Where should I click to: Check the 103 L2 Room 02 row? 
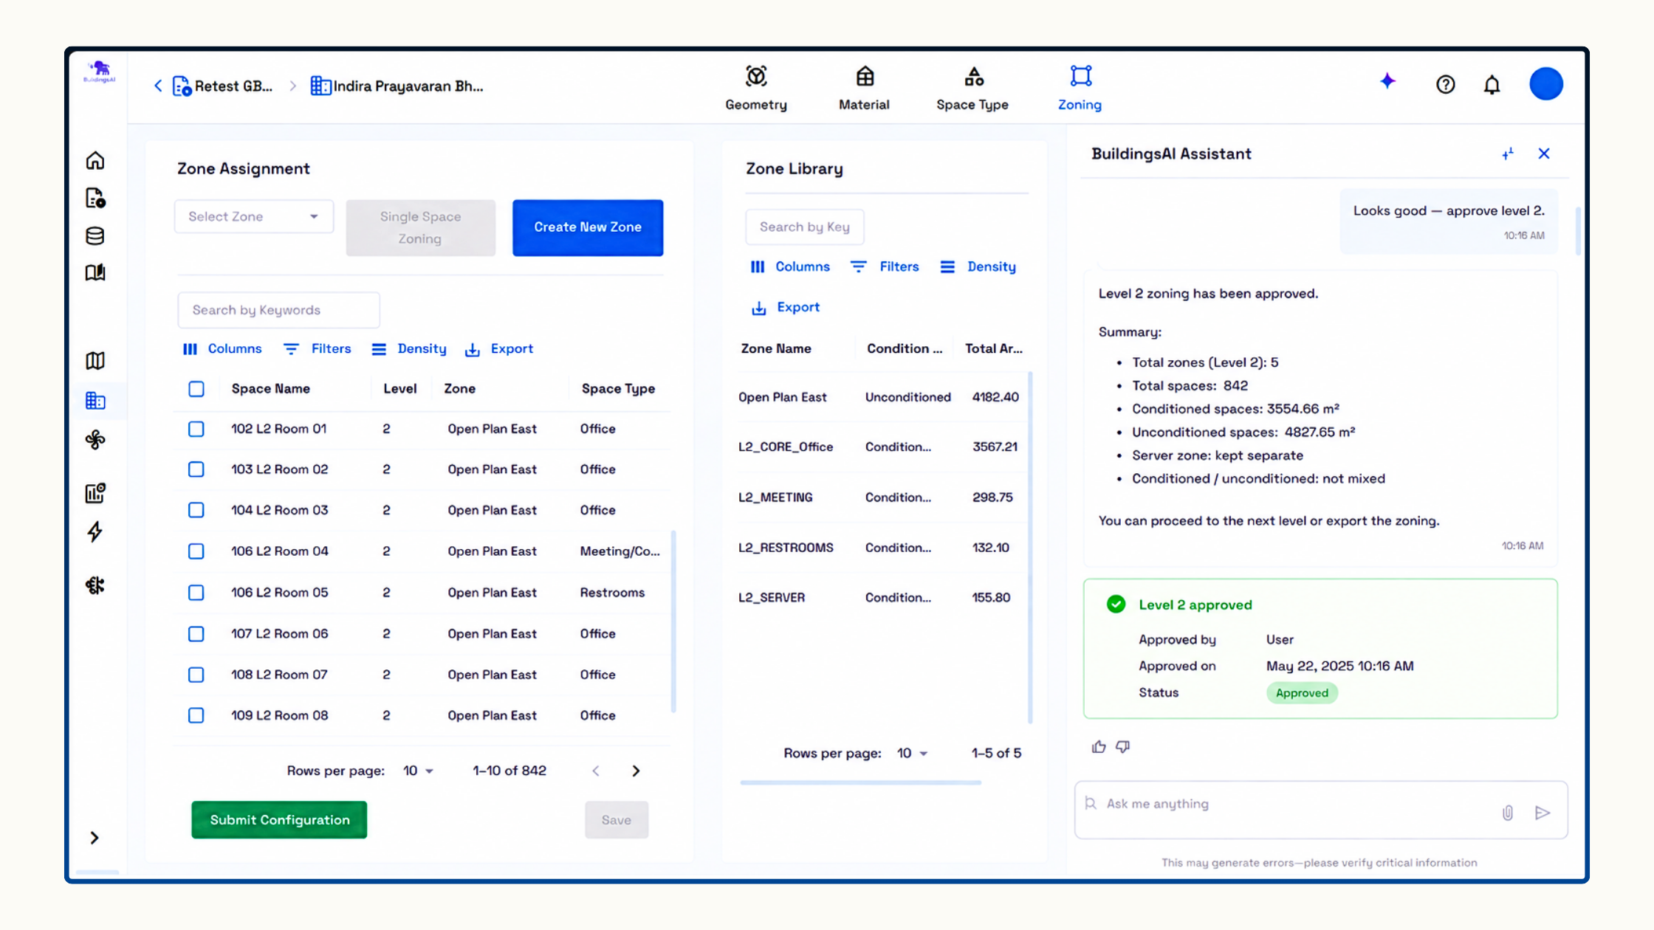pyautogui.click(x=196, y=469)
